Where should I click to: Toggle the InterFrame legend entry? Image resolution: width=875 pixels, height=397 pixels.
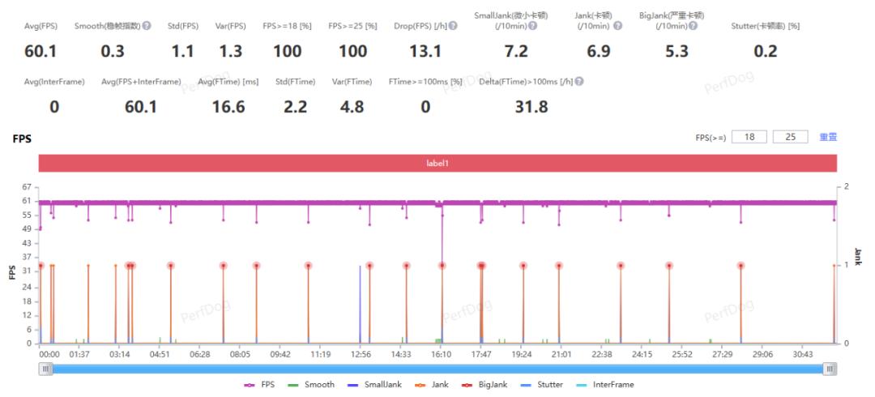605,385
